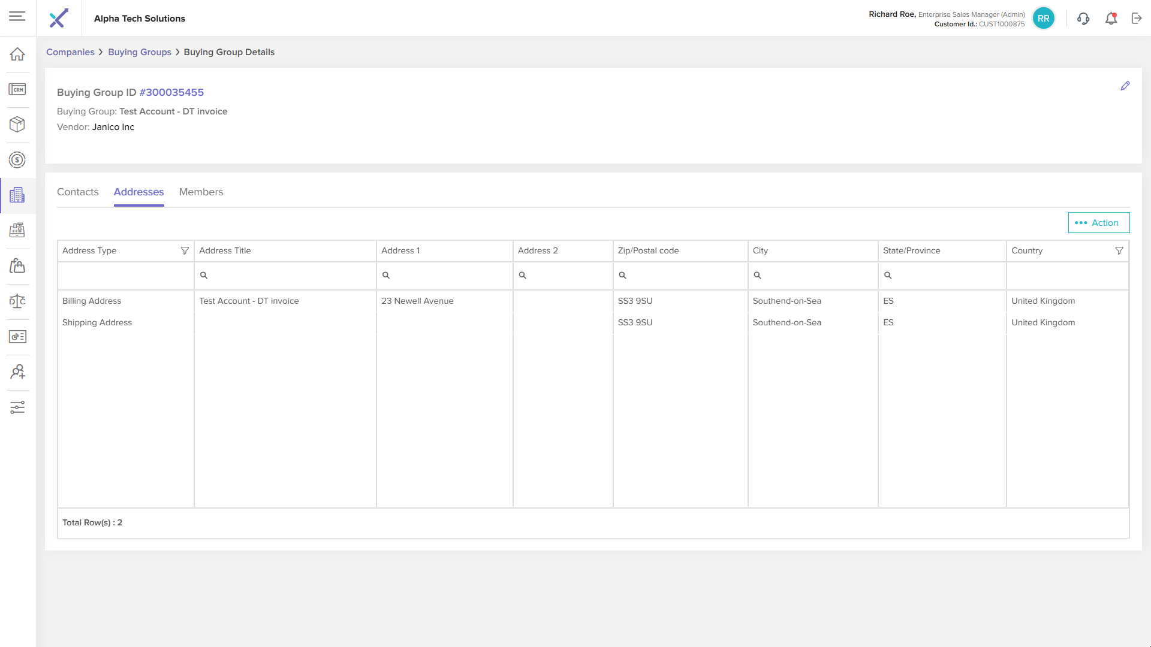1151x647 pixels.
Task: Click the edit pencil icon
Action: point(1125,86)
